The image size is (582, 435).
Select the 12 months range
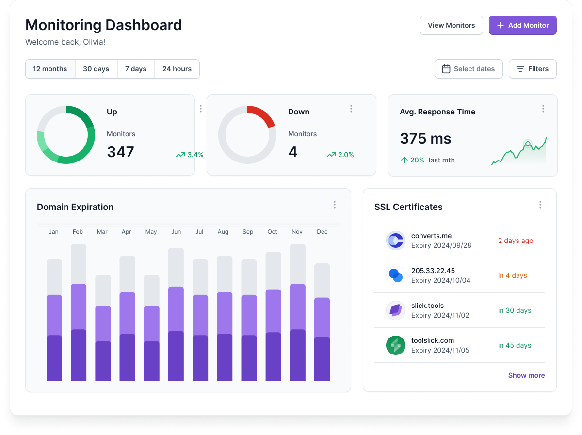[x=50, y=69]
